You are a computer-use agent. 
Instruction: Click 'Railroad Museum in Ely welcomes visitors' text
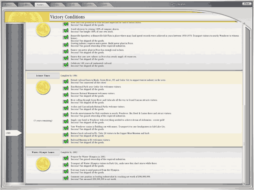point(91,140)
